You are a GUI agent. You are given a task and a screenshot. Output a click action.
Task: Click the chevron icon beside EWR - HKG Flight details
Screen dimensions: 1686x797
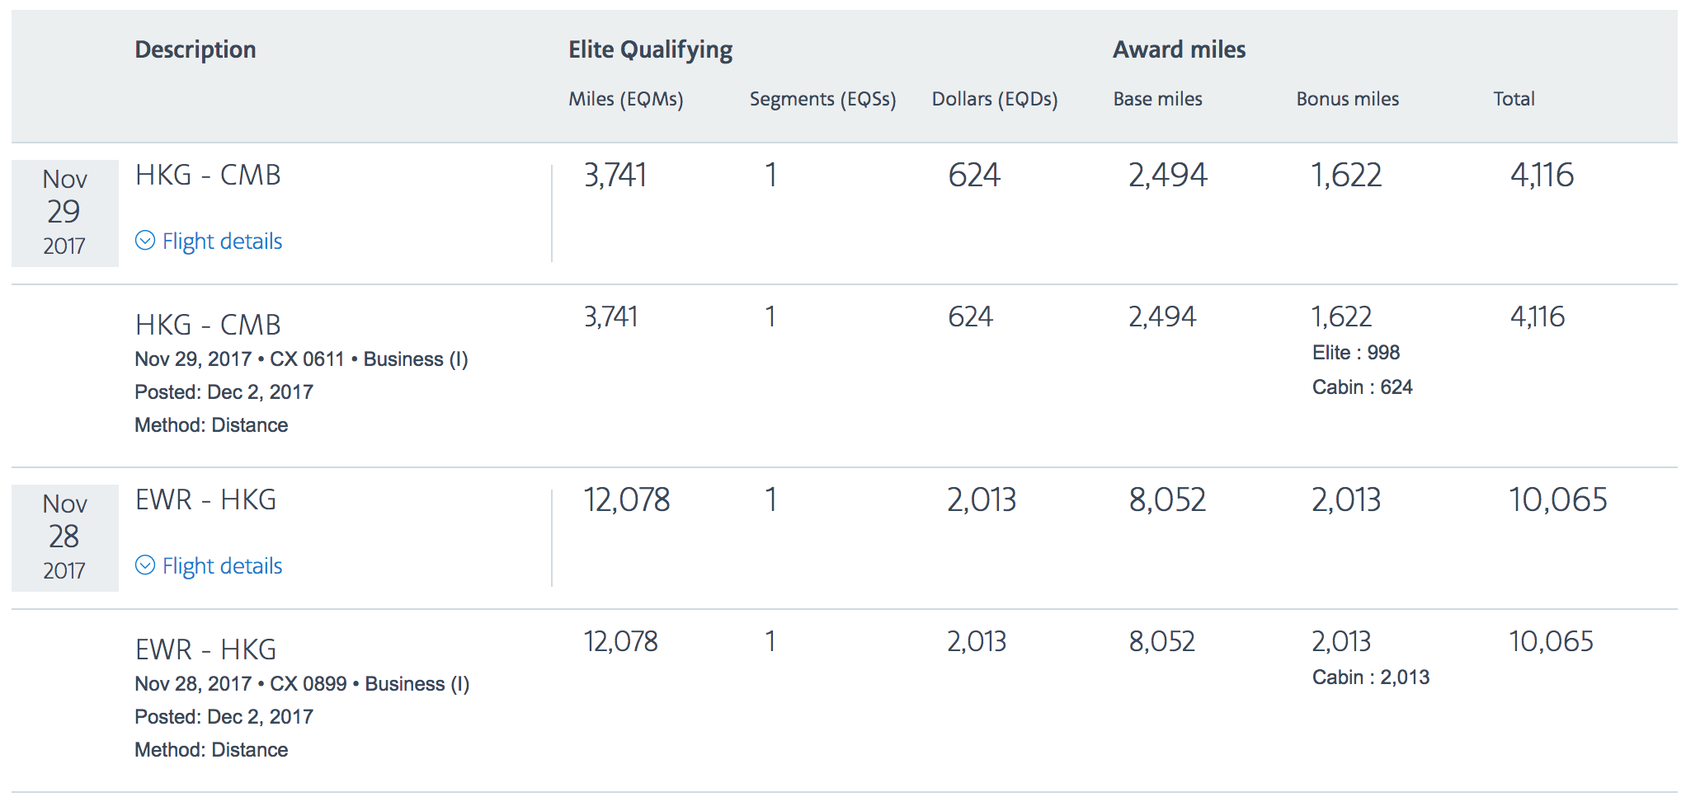click(x=145, y=565)
